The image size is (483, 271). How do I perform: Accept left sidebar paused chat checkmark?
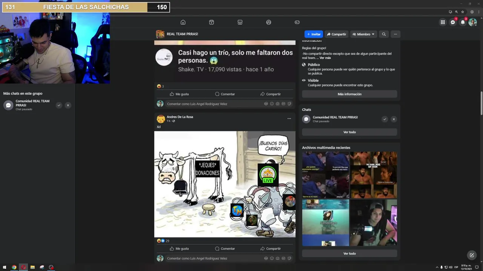59,105
